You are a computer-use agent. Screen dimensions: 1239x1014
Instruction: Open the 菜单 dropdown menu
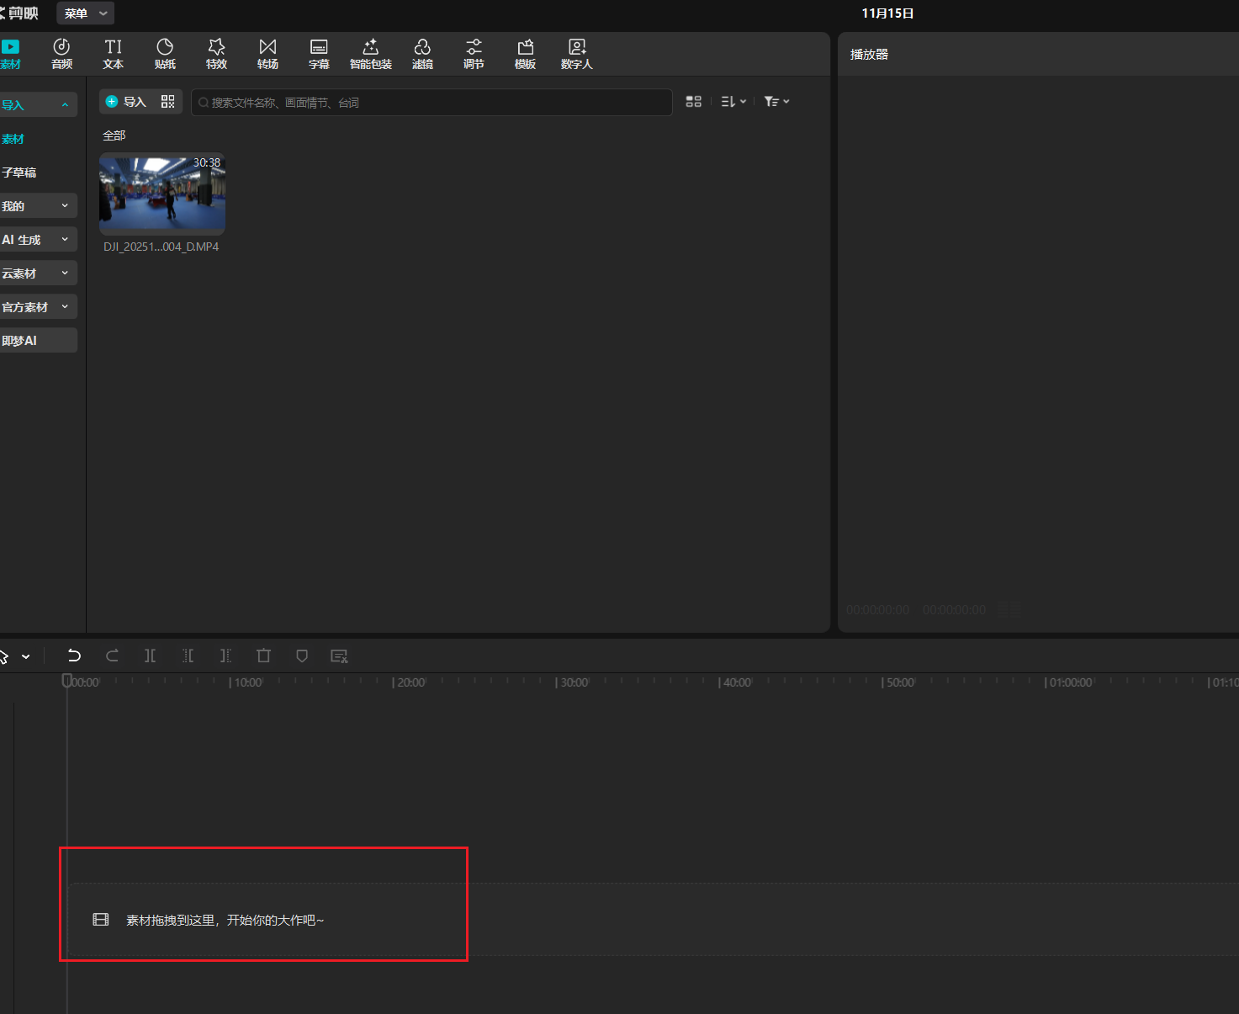[x=85, y=13]
